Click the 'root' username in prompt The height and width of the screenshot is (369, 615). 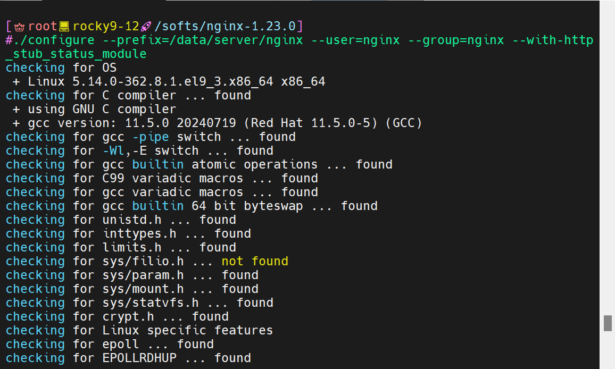43,26
